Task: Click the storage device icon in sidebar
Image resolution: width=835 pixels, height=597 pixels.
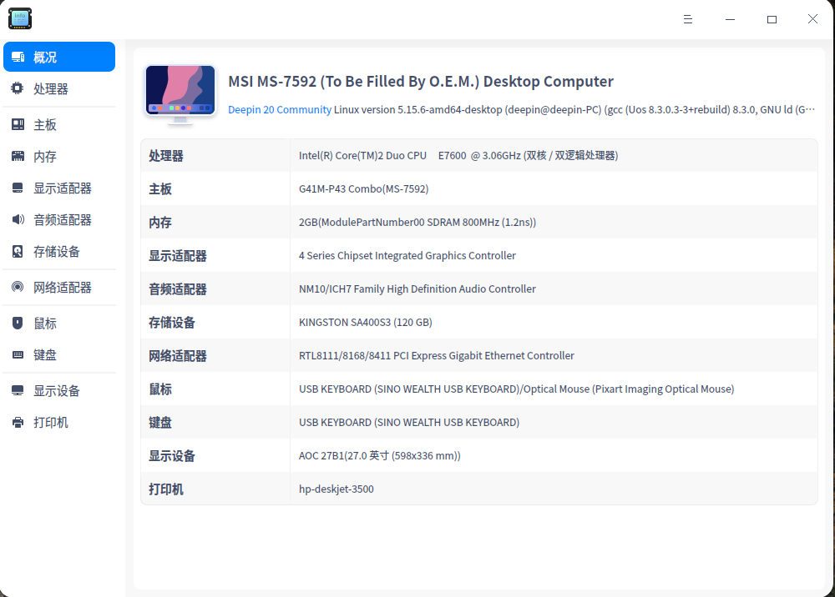Action: pos(18,252)
